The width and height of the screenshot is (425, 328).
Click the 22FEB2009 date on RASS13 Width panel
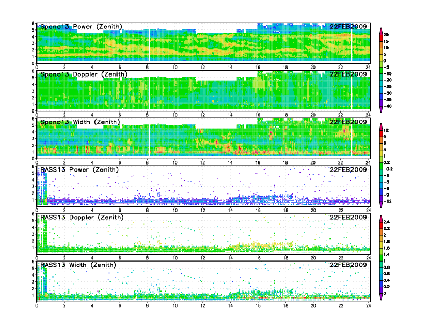tap(348, 265)
